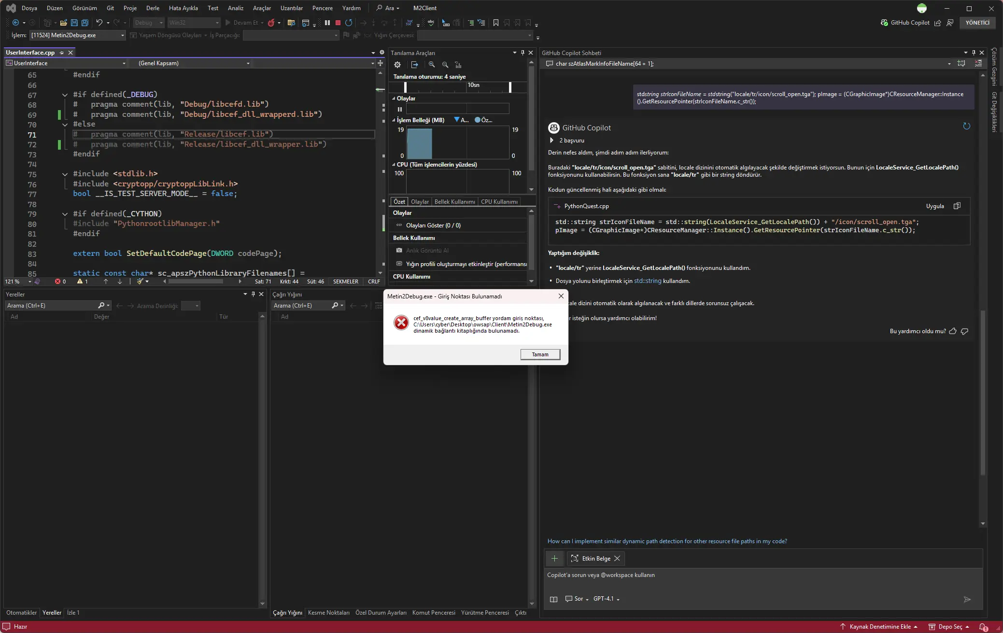Undo the last edit

[x=99, y=23]
